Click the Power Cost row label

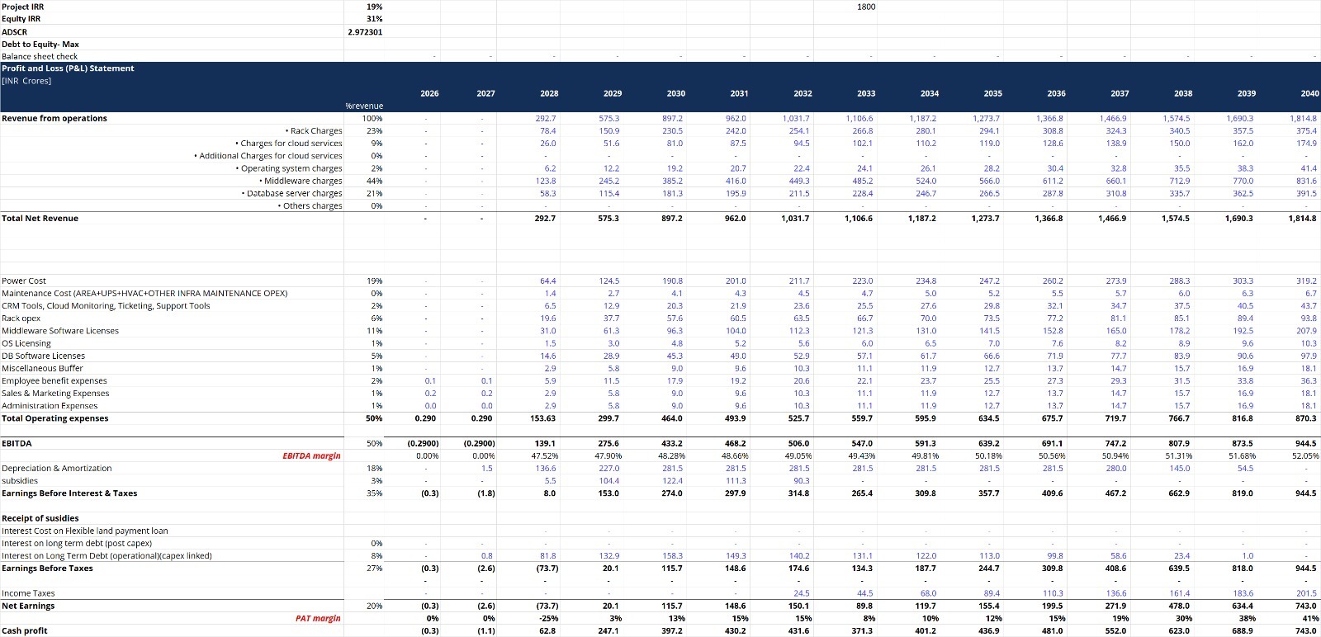point(24,281)
